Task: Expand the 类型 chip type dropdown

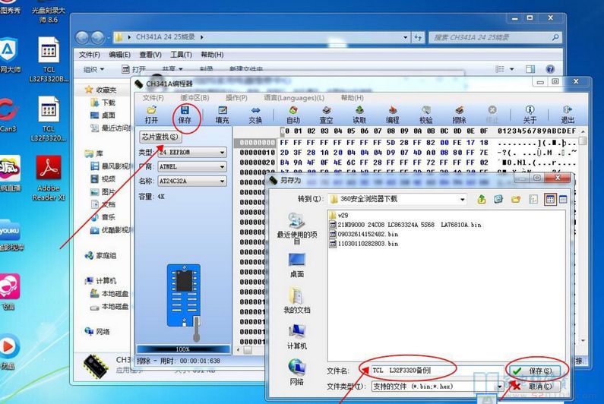Action: click(x=222, y=153)
